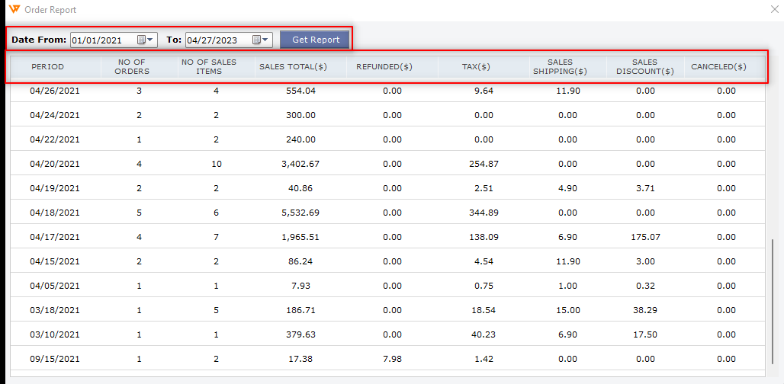
Task: Select the 04/26/2021 period row
Action: tap(387, 91)
